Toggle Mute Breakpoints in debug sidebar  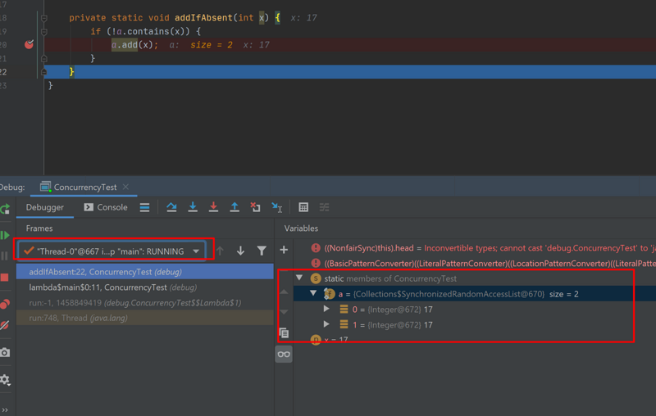pos(5,325)
